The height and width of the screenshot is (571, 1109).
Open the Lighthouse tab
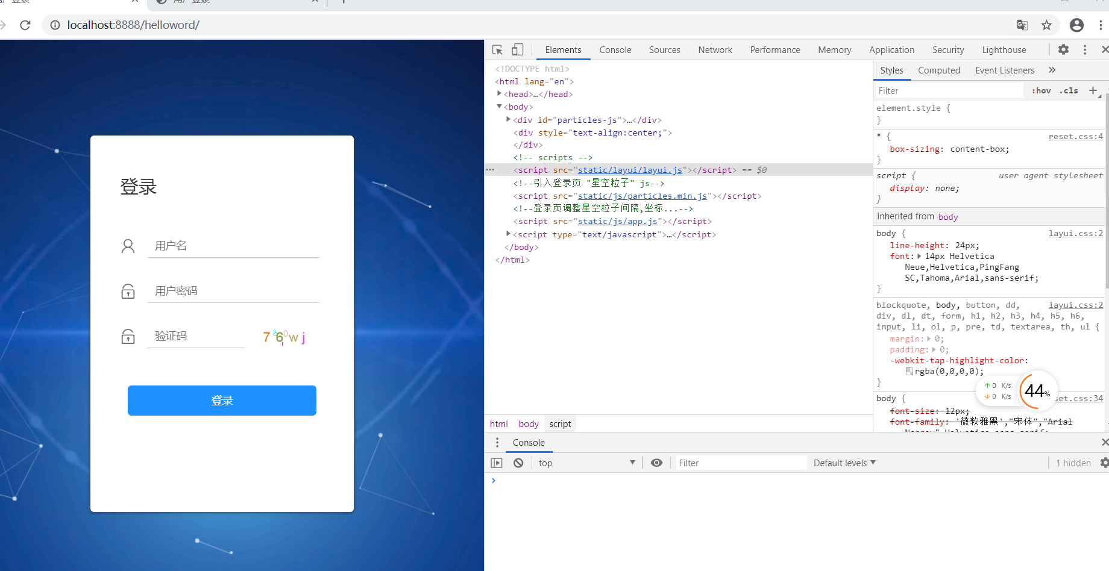pyautogui.click(x=1004, y=50)
